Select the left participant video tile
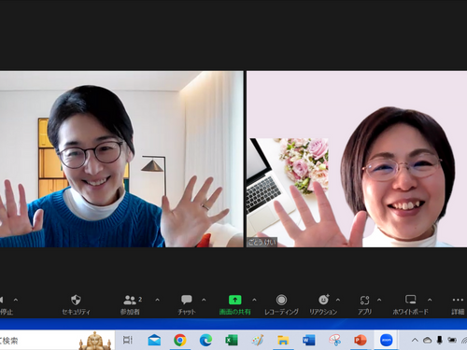 pos(121,159)
